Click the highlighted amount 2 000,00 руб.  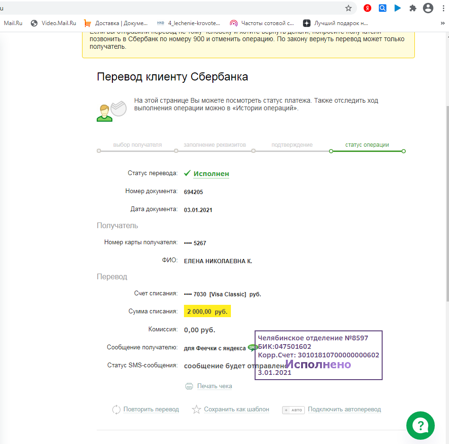click(207, 311)
